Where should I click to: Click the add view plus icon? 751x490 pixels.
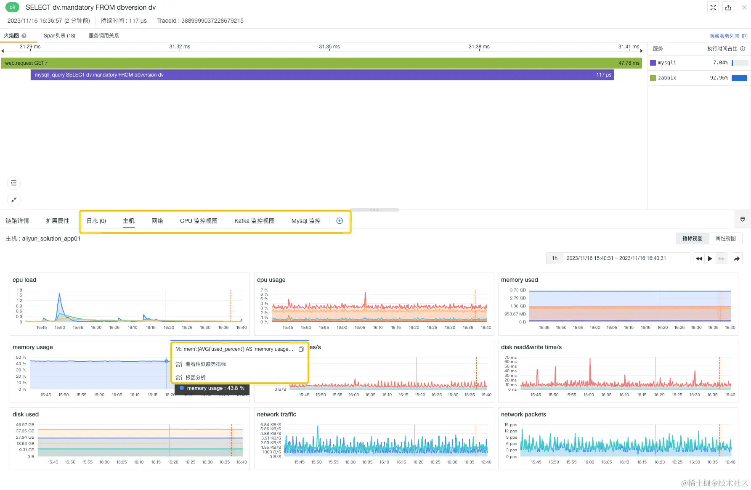(340, 221)
